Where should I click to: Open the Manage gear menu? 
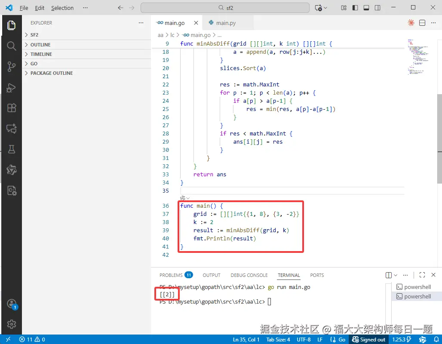11,324
